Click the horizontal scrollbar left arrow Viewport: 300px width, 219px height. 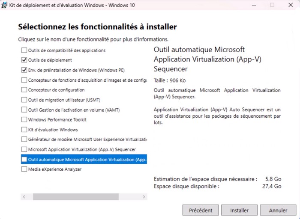pos(24,197)
